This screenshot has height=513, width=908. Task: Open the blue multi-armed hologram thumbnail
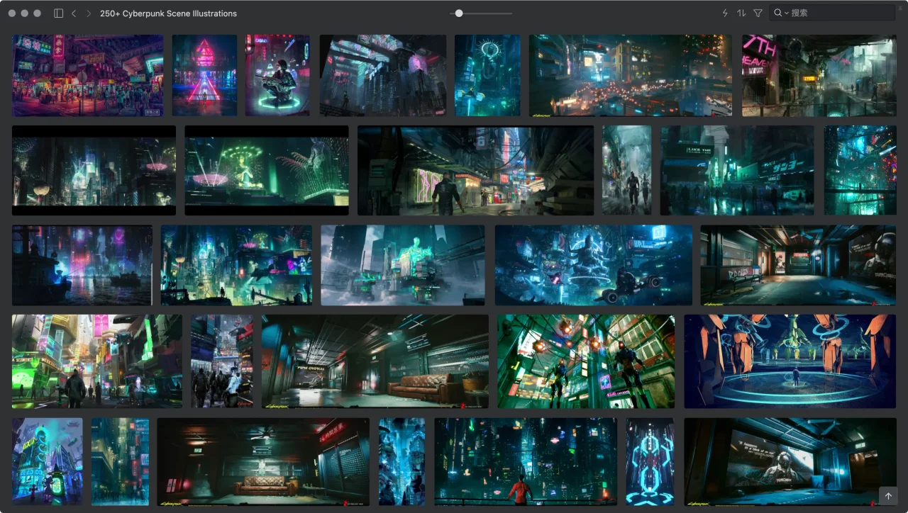click(594, 266)
